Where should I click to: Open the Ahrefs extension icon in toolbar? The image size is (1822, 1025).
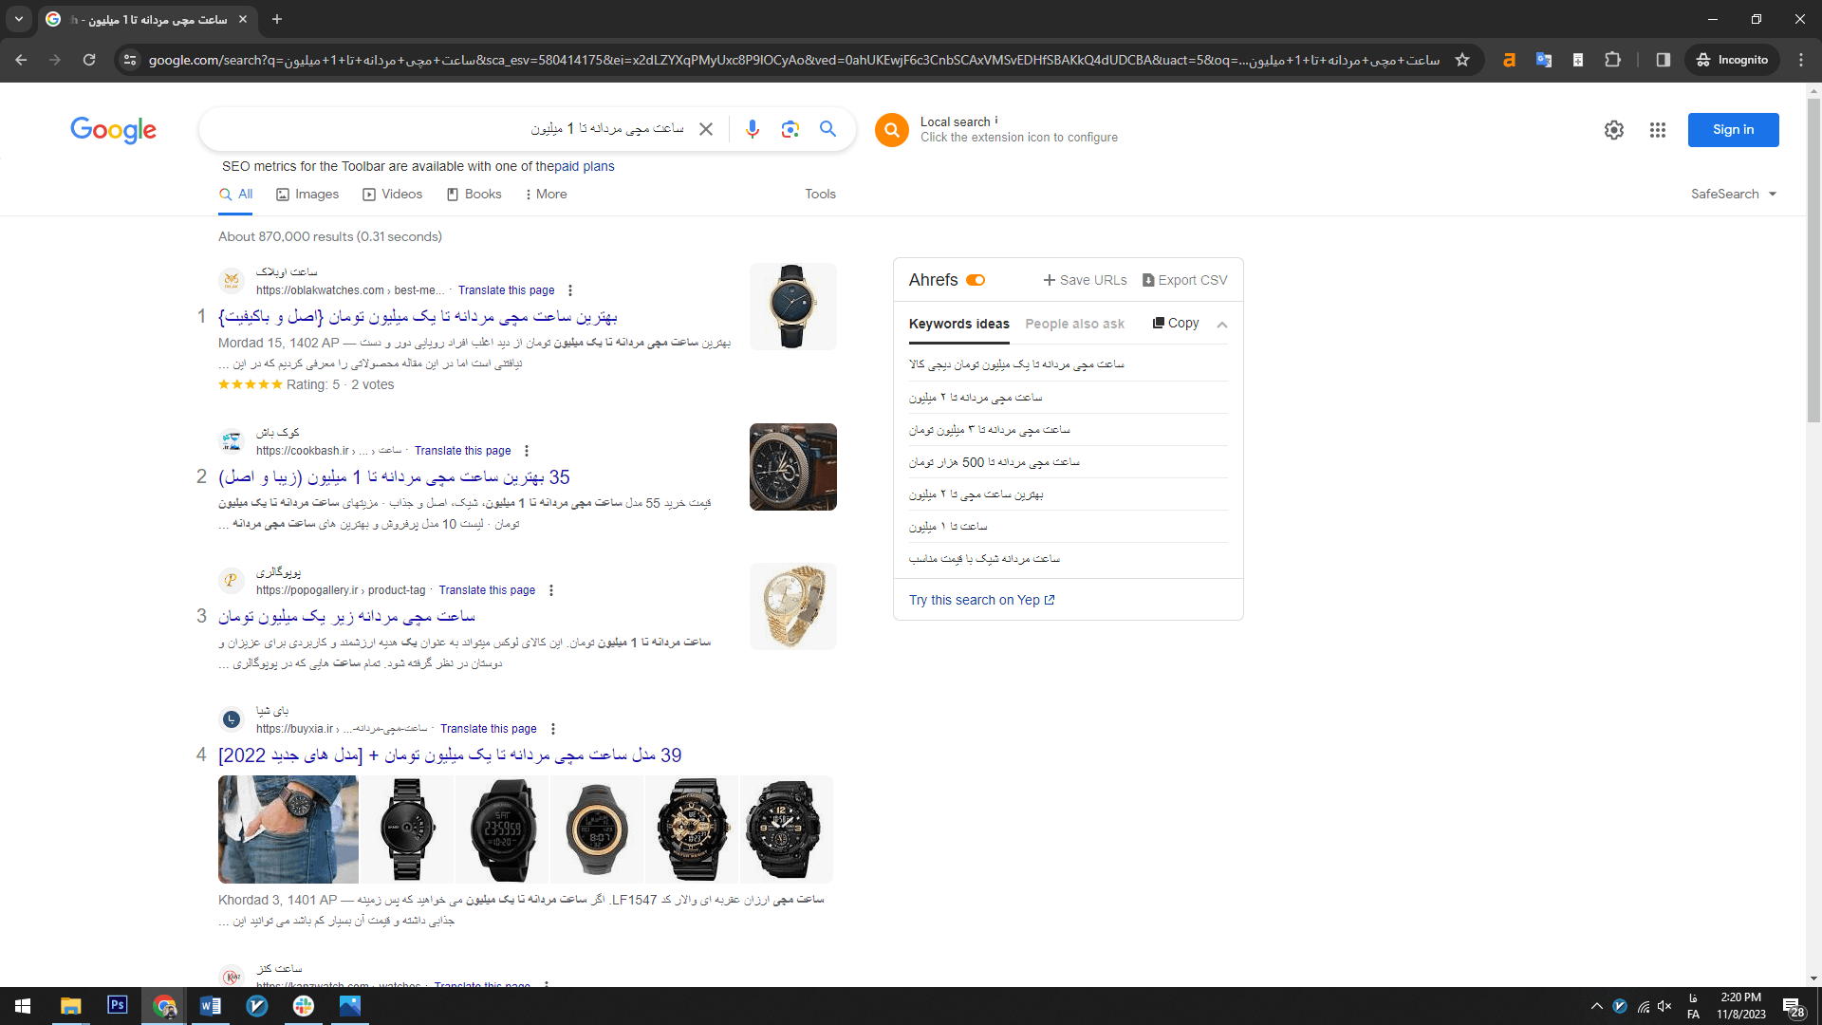(1509, 60)
